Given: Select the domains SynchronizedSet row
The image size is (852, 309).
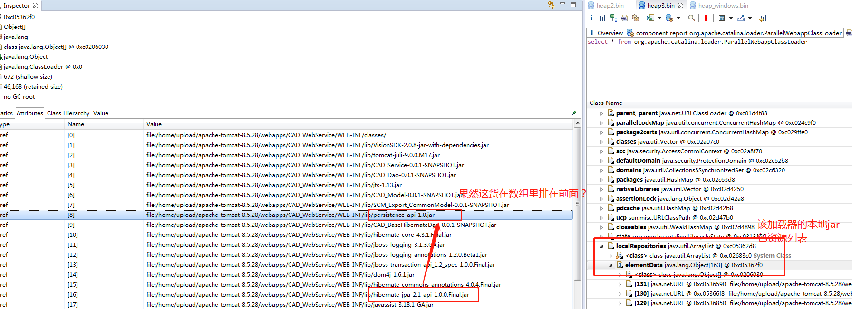Looking at the screenshot, I should (719, 170).
